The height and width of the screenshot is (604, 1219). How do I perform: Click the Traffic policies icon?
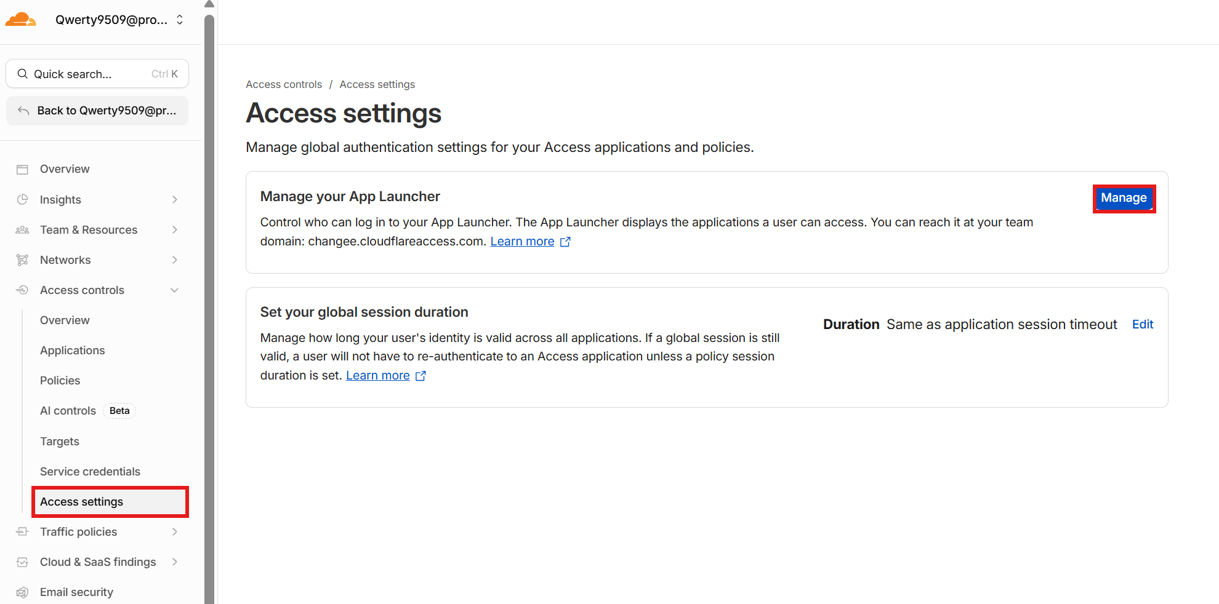23,531
